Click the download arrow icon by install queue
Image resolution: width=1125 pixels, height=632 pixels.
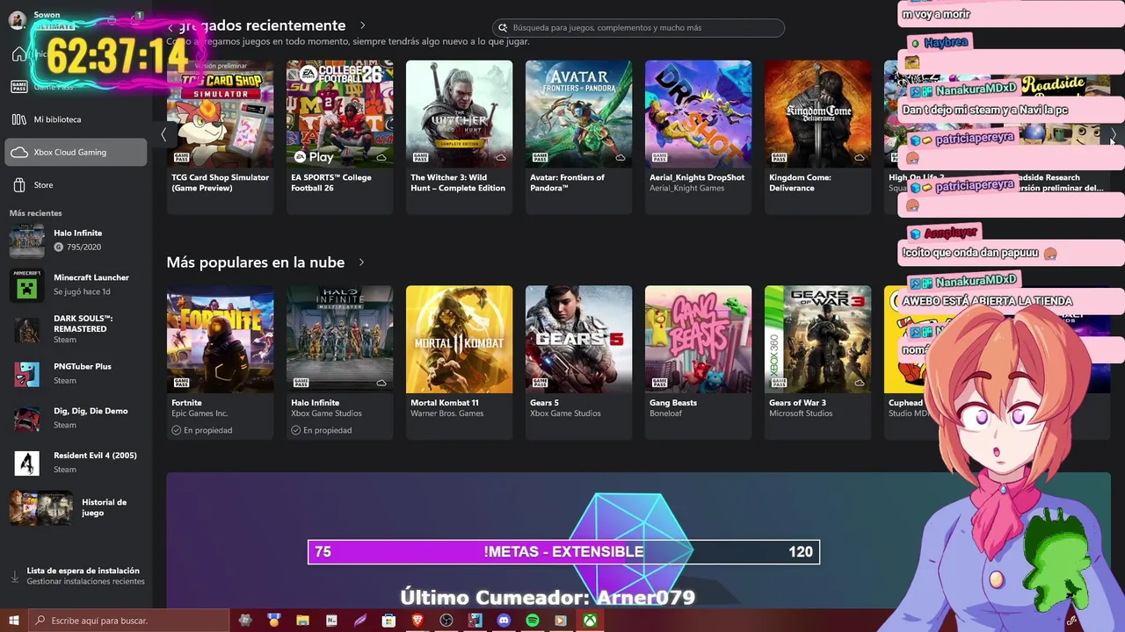click(x=14, y=577)
